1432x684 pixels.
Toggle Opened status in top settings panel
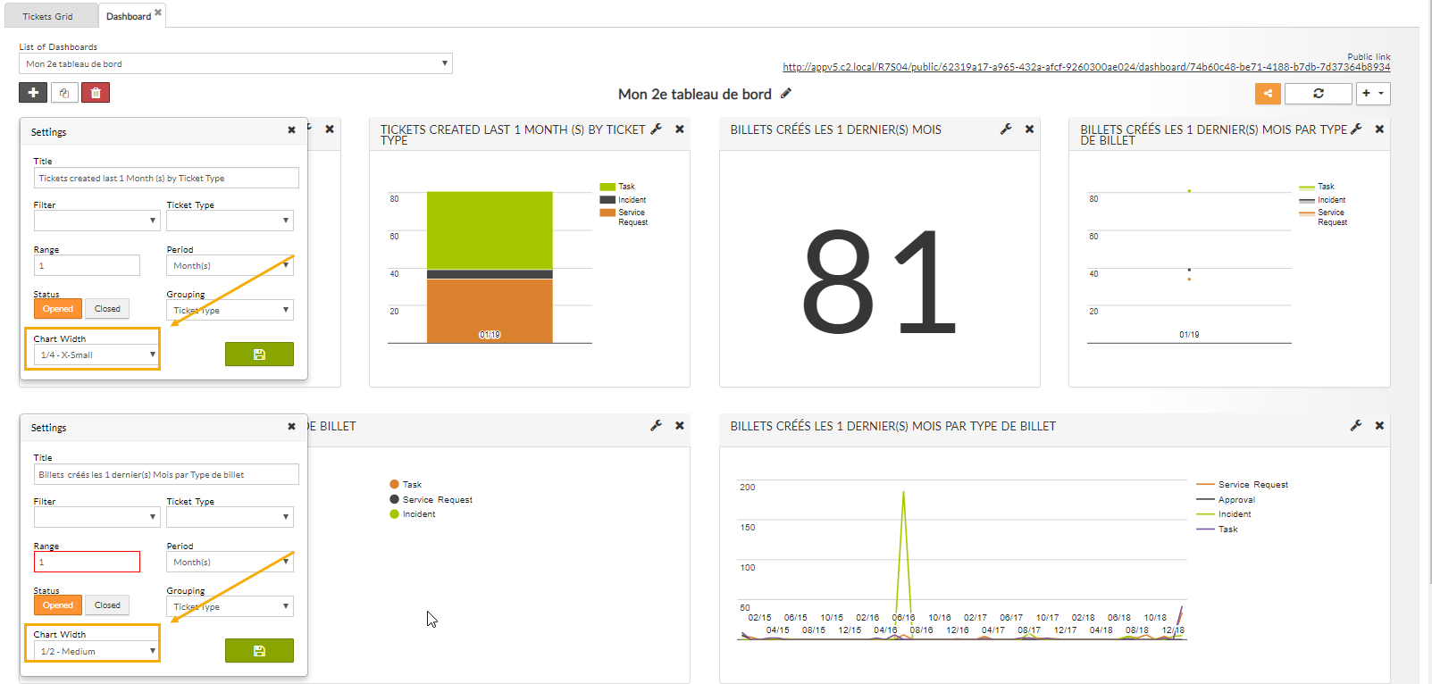58,309
